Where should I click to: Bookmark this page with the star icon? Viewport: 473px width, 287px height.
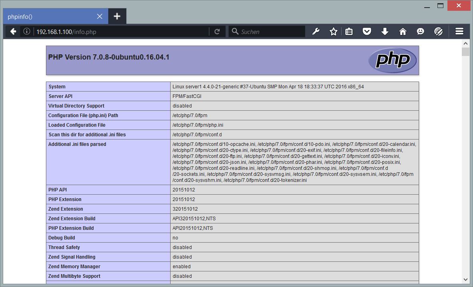pyautogui.click(x=333, y=32)
